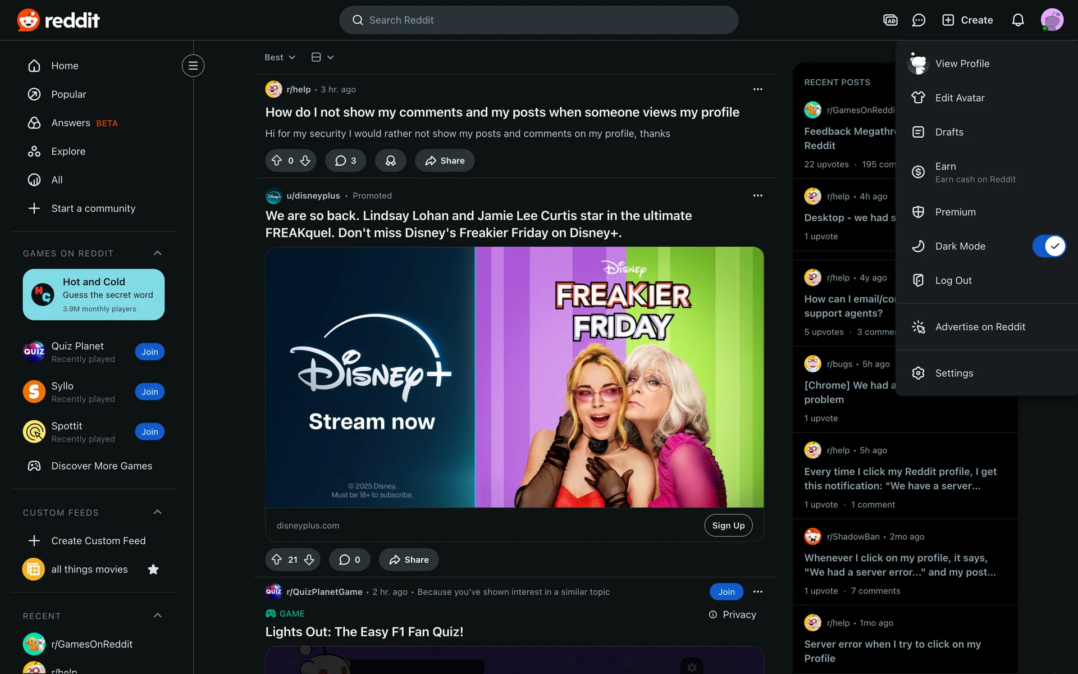This screenshot has height=674, width=1078.
Task: Upvote the r/help profile privacy post
Action: [x=277, y=161]
